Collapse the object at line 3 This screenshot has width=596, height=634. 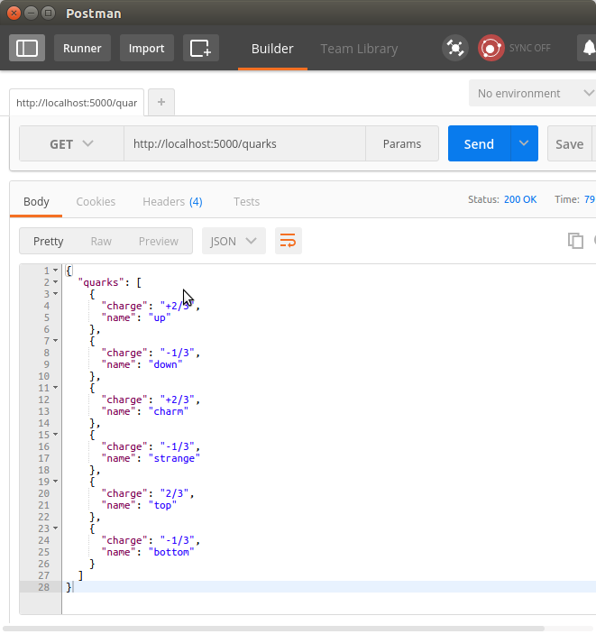(56, 293)
